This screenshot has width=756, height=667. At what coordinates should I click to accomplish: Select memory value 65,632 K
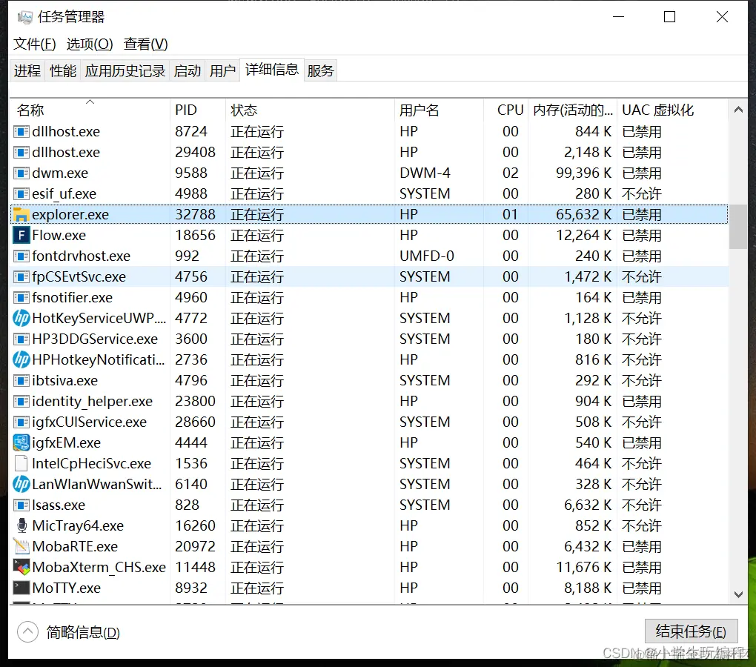583,214
